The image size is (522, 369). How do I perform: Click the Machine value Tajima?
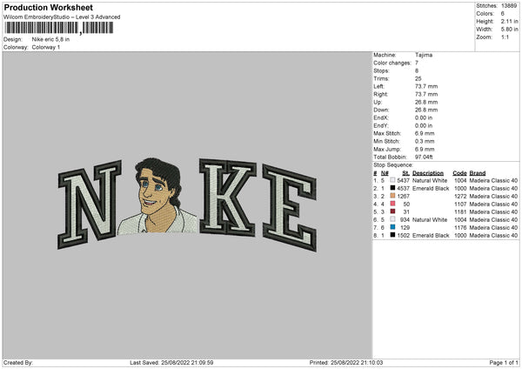tap(424, 55)
